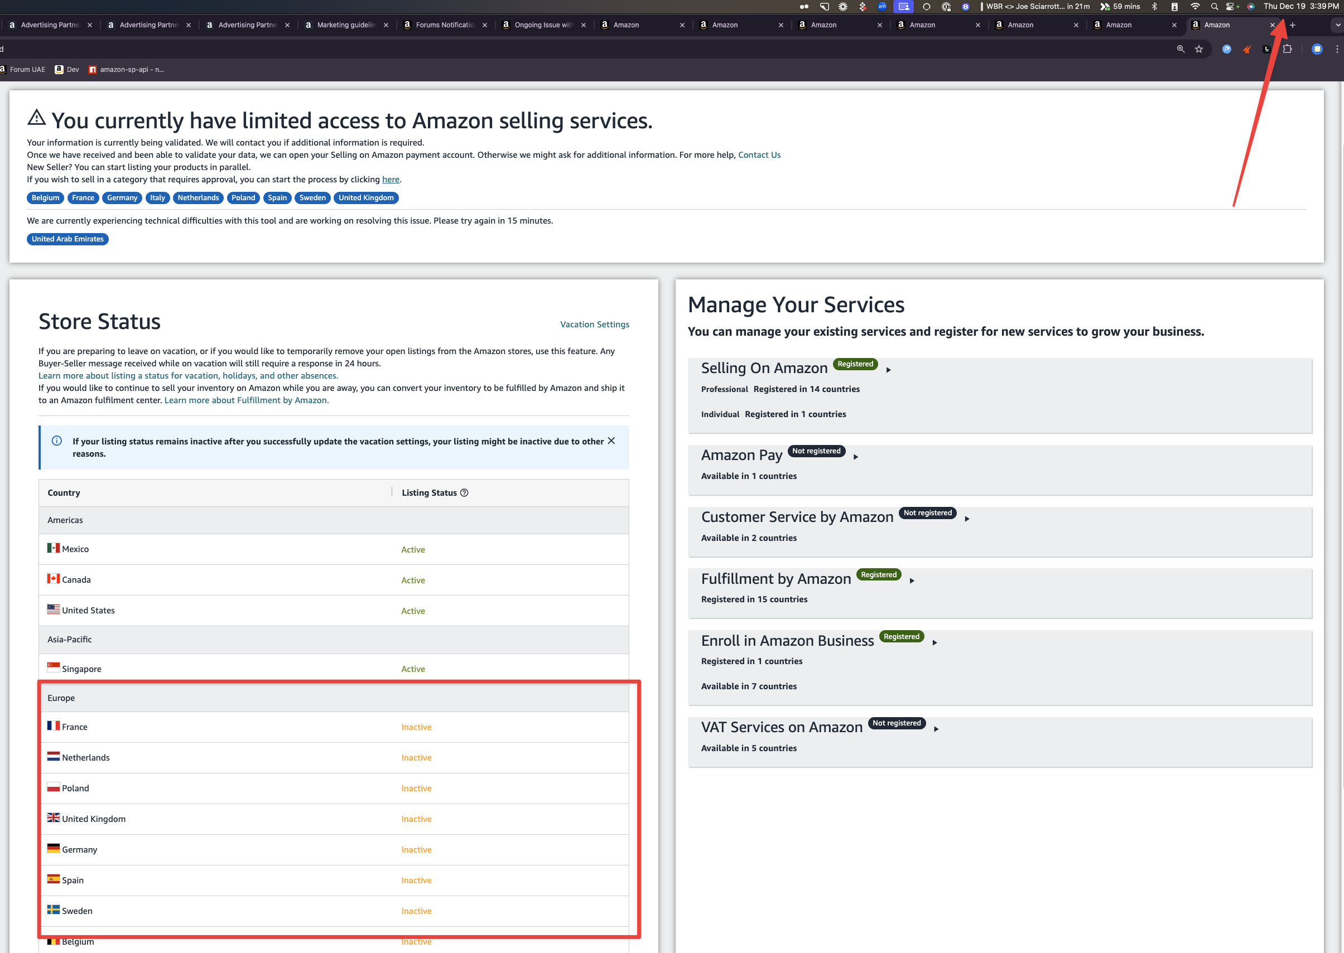Close the Marketing guidelines tab
This screenshot has height=953, width=1344.
pos(386,25)
